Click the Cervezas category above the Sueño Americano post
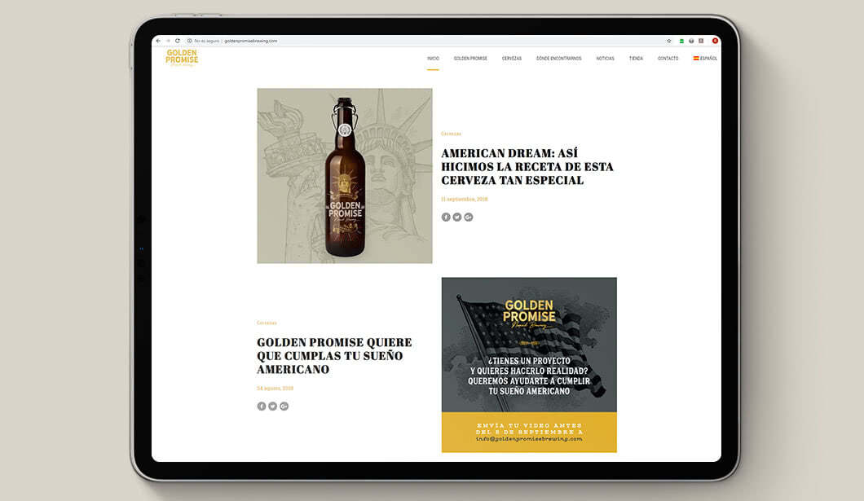 (x=267, y=323)
